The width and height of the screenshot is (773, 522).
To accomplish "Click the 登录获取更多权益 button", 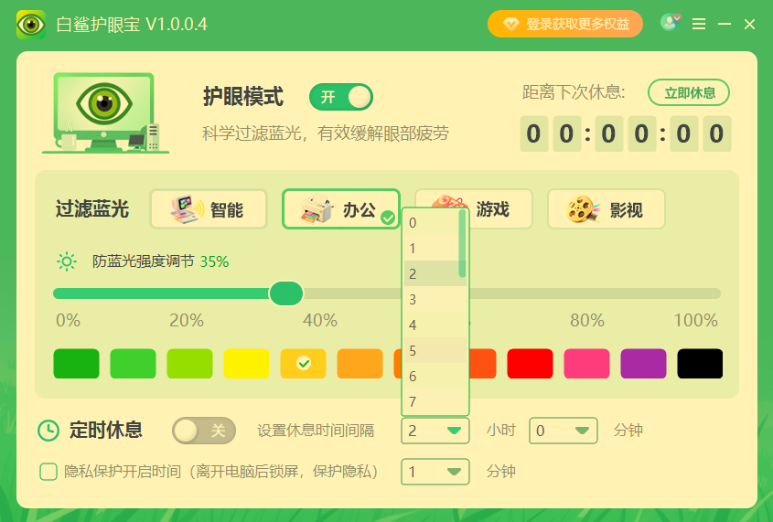I will 565,24.
